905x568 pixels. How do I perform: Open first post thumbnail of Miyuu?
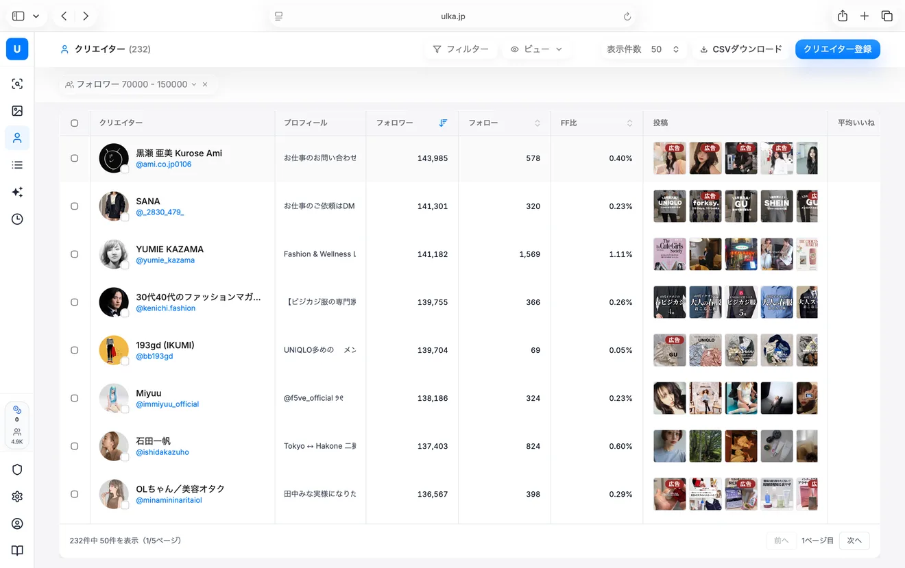click(x=670, y=398)
